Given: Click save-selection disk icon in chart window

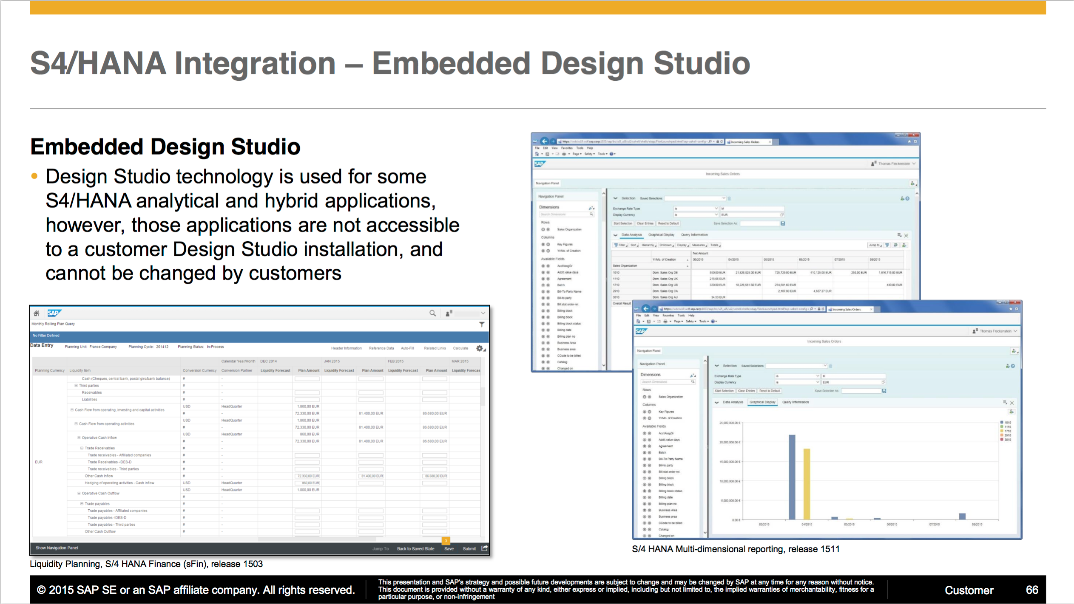Looking at the screenshot, I should pyautogui.click(x=884, y=391).
